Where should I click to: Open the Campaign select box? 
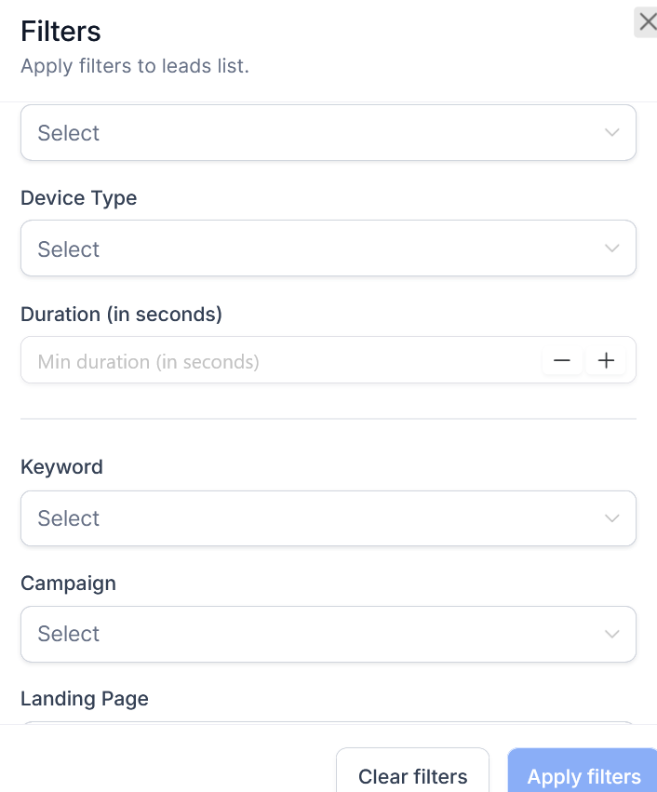(x=316, y=634)
